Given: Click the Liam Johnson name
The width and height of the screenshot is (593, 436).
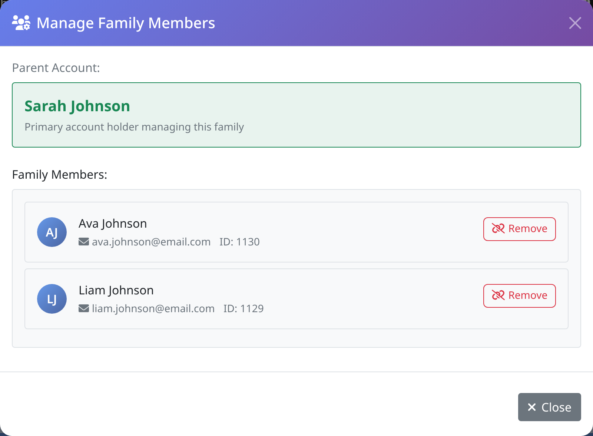Looking at the screenshot, I should click(116, 290).
